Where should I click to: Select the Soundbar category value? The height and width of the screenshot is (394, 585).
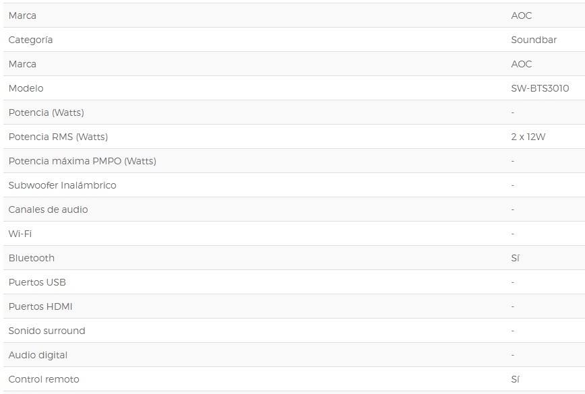(x=534, y=40)
